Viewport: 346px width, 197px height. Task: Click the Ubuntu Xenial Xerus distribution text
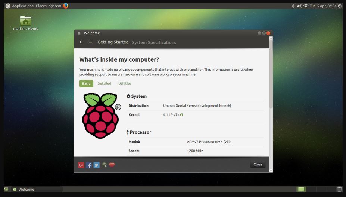(197, 106)
